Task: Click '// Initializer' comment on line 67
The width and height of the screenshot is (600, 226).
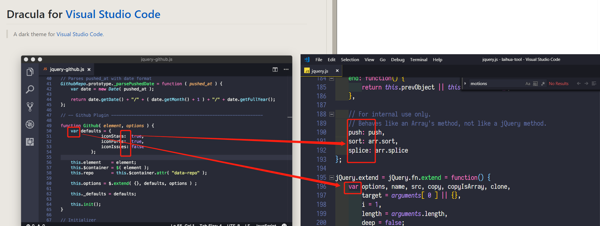Action: point(78,220)
